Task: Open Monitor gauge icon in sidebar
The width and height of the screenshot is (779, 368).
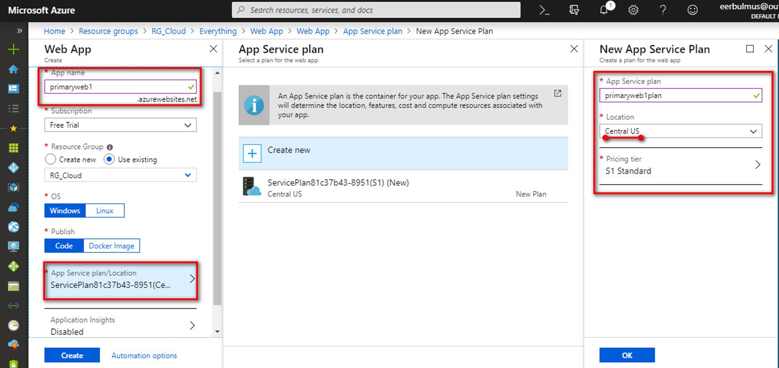Action: (x=13, y=326)
